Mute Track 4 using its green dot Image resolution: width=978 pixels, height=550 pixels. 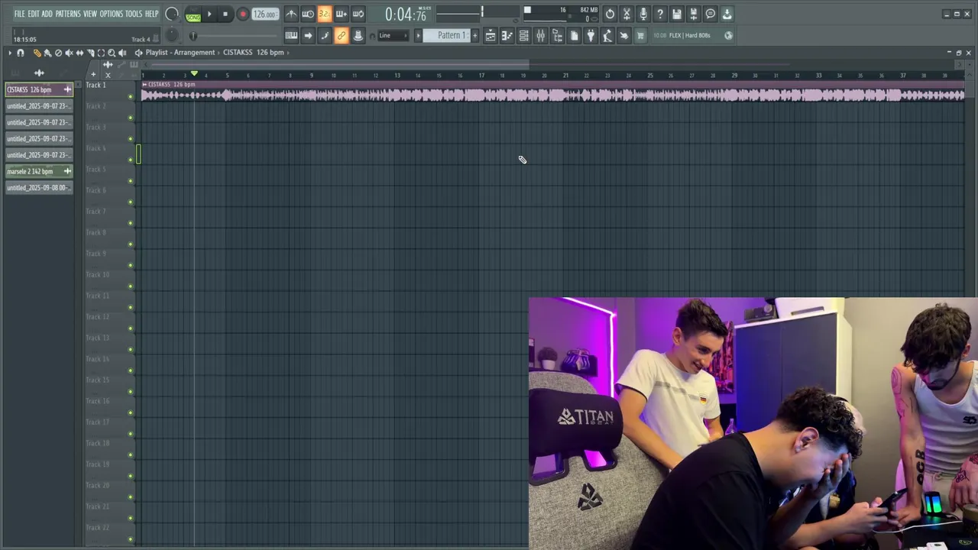(x=130, y=160)
